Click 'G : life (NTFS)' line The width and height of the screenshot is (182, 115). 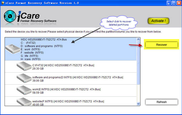coord(29,56)
